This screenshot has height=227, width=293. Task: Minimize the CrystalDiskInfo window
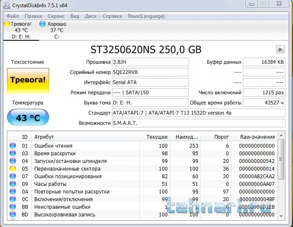tap(252, 4)
